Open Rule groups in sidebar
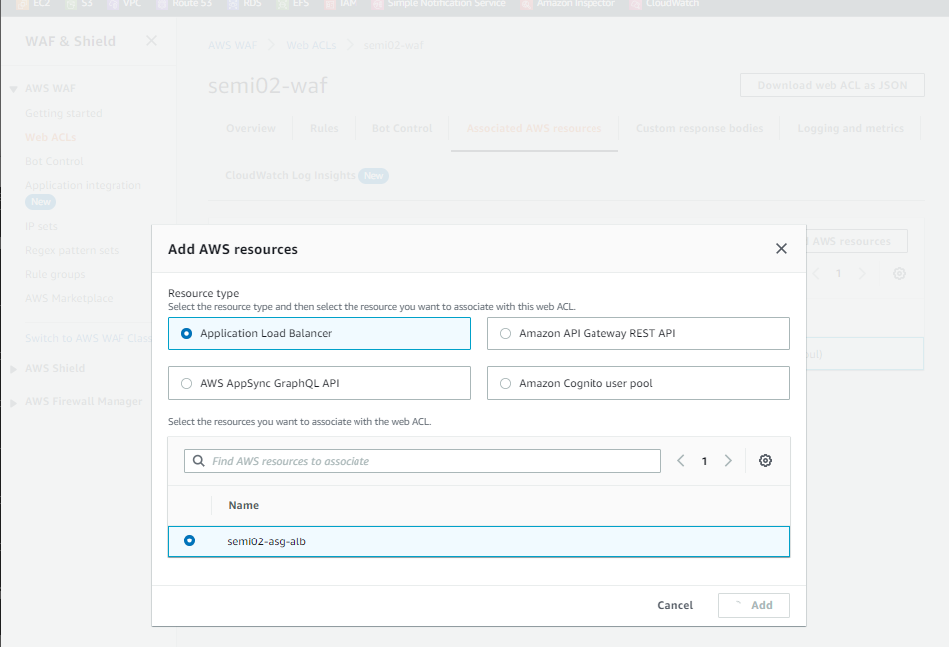The height and width of the screenshot is (647, 949). pyautogui.click(x=55, y=274)
